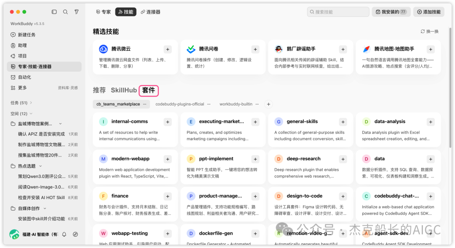Add the 腾讯问卷 skill with plus
This screenshot has height=248, width=455.
pos(255,49)
